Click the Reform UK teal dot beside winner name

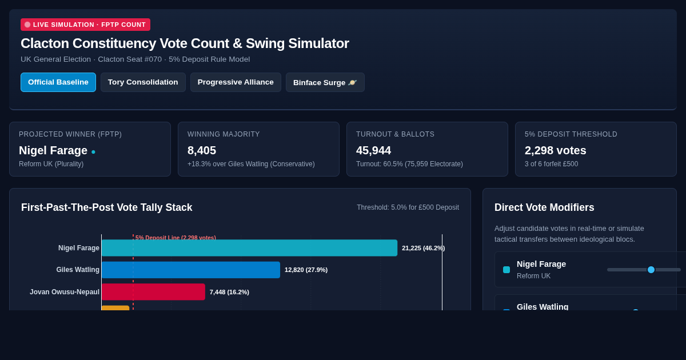coord(93,152)
